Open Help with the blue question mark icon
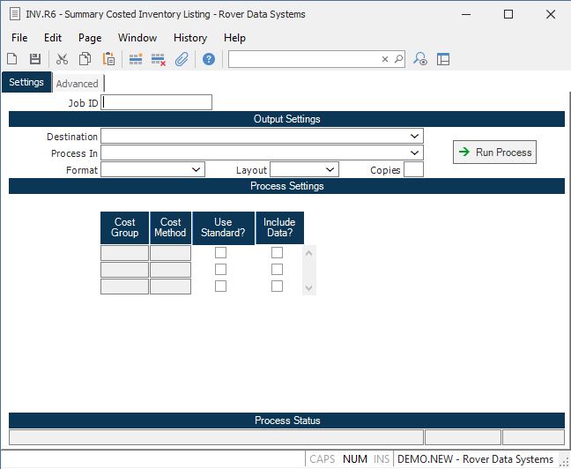 [209, 59]
